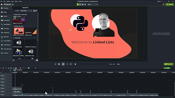Jump to the next marker arrow
Screen dimensions: 175x98
coord(71,64)
